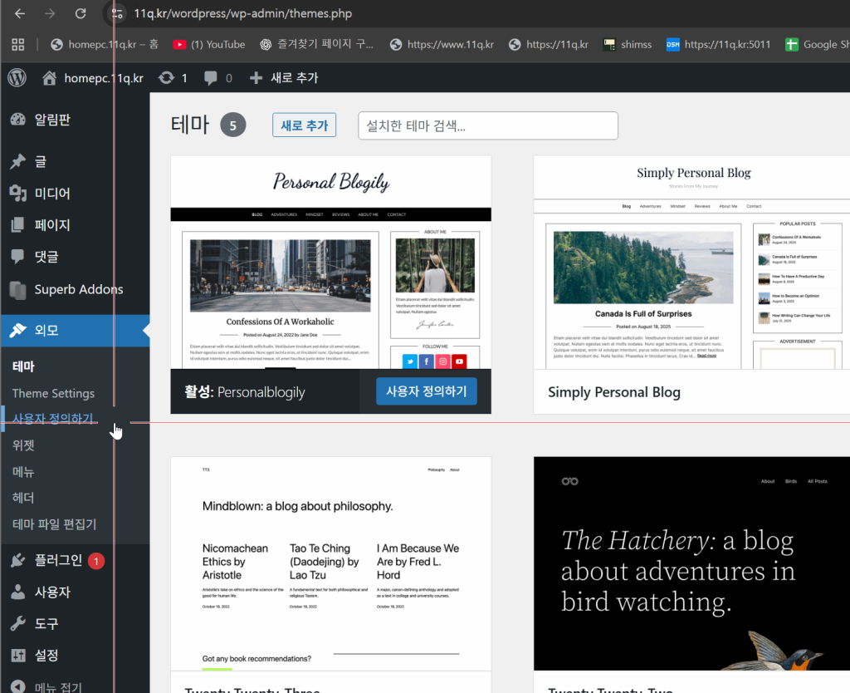Open the 즐겨찾기 페이지 bookmark

click(x=316, y=45)
